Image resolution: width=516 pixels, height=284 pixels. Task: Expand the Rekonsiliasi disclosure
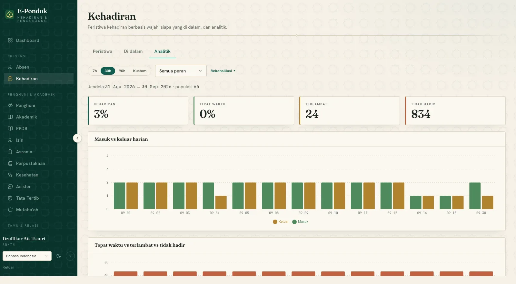[x=223, y=71]
